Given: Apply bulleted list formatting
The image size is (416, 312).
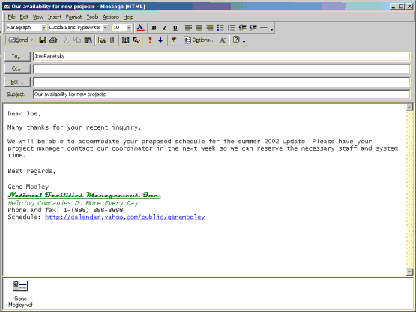Looking at the screenshot, I should (x=220, y=28).
